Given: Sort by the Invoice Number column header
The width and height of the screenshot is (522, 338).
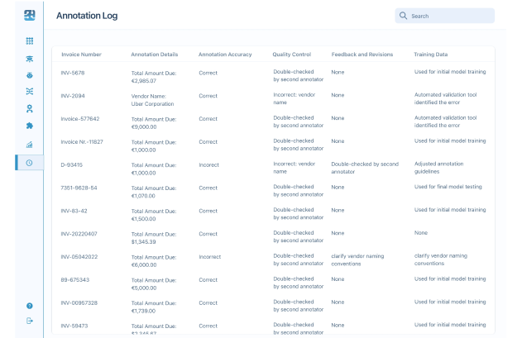Looking at the screenshot, I should [x=81, y=55].
